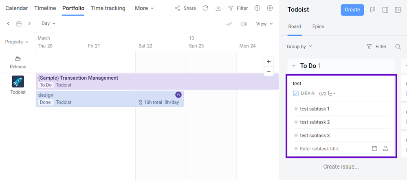
Task: Toggle status dot of test subtask 3
Action: pos(296,135)
